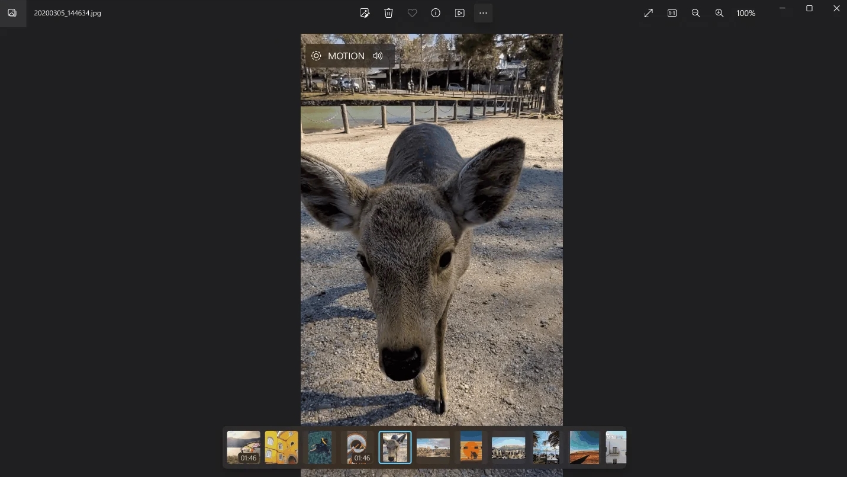Mute the motion photo sound
847x477 pixels.
click(378, 56)
